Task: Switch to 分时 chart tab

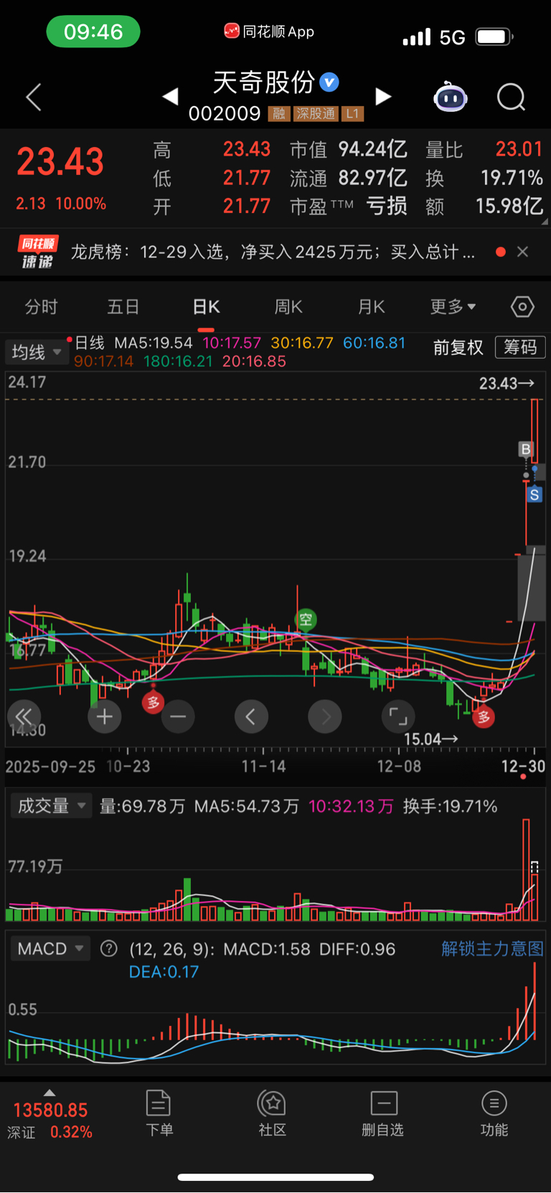Action: tap(41, 307)
